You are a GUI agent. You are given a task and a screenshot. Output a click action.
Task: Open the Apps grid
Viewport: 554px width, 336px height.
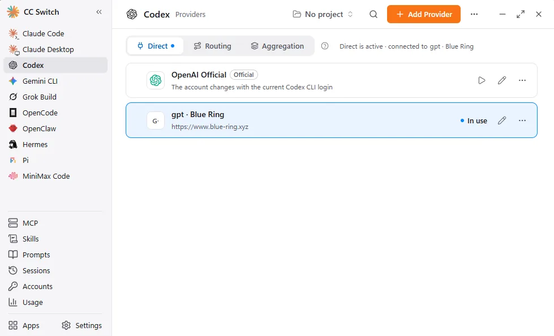tap(24, 325)
